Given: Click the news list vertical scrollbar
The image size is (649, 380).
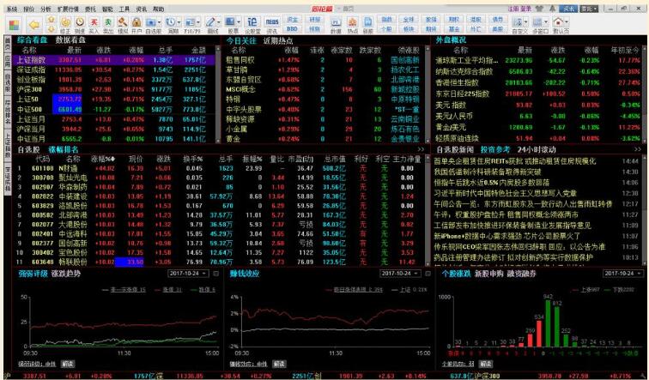Looking at the screenshot, I should 644,210.
